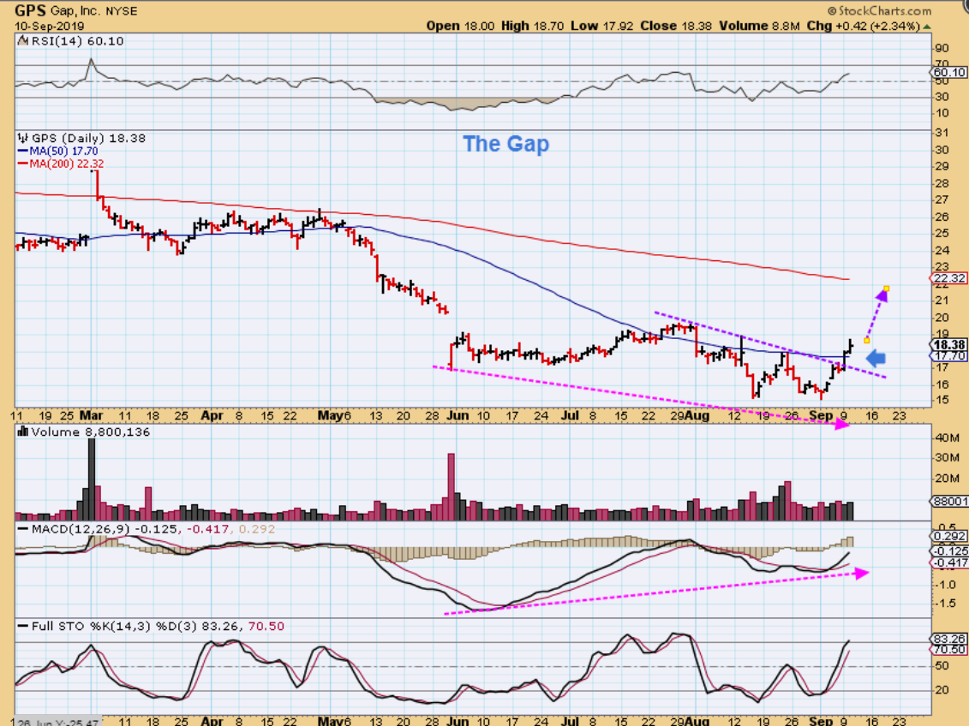Image resolution: width=969 pixels, height=726 pixels.
Task: Click the Low 17.92 value
Action: [x=601, y=26]
